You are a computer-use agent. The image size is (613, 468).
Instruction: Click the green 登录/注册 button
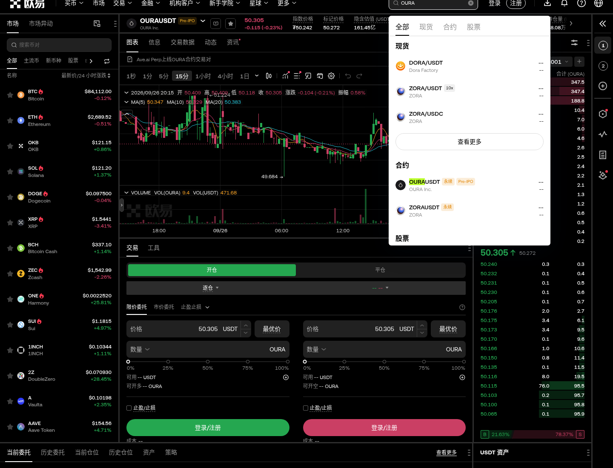click(x=208, y=428)
